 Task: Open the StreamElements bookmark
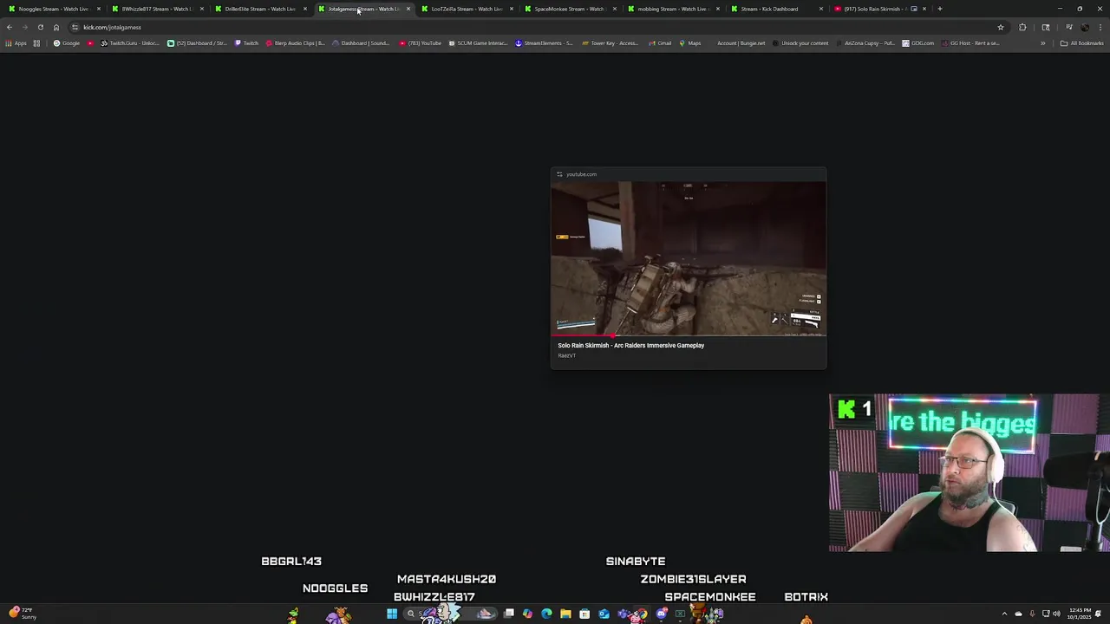(544, 43)
